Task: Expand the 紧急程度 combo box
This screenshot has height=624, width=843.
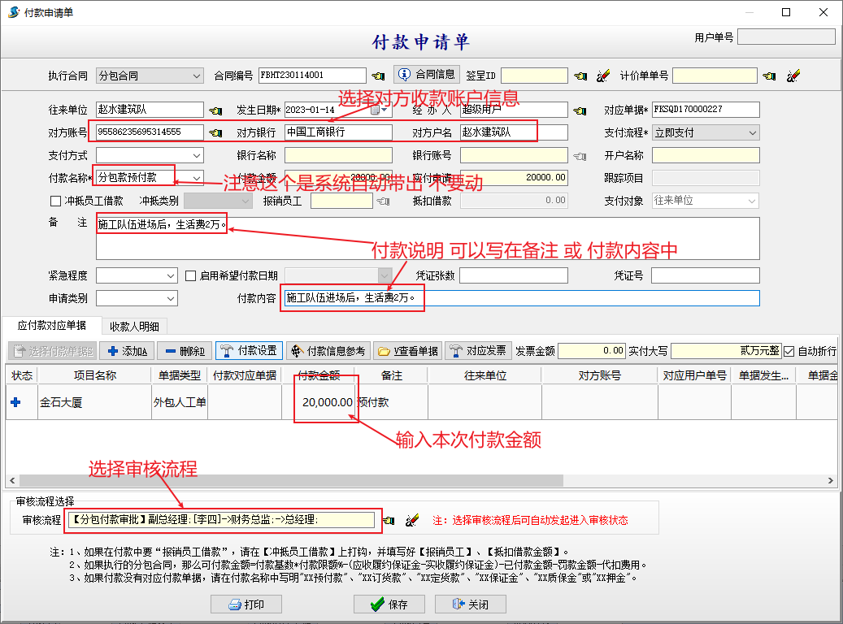Action: point(170,275)
